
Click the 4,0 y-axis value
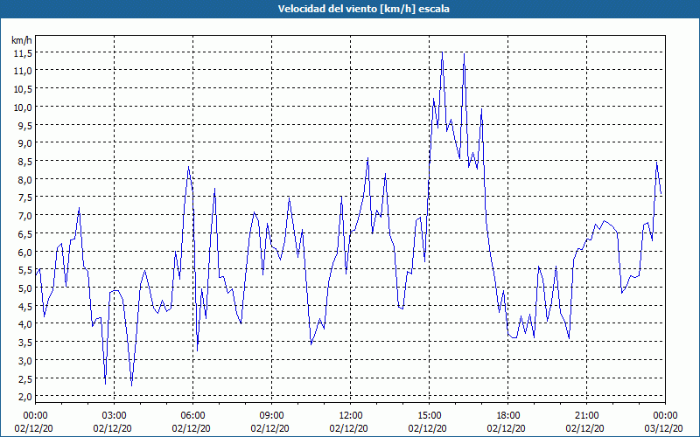pos(24,324)
